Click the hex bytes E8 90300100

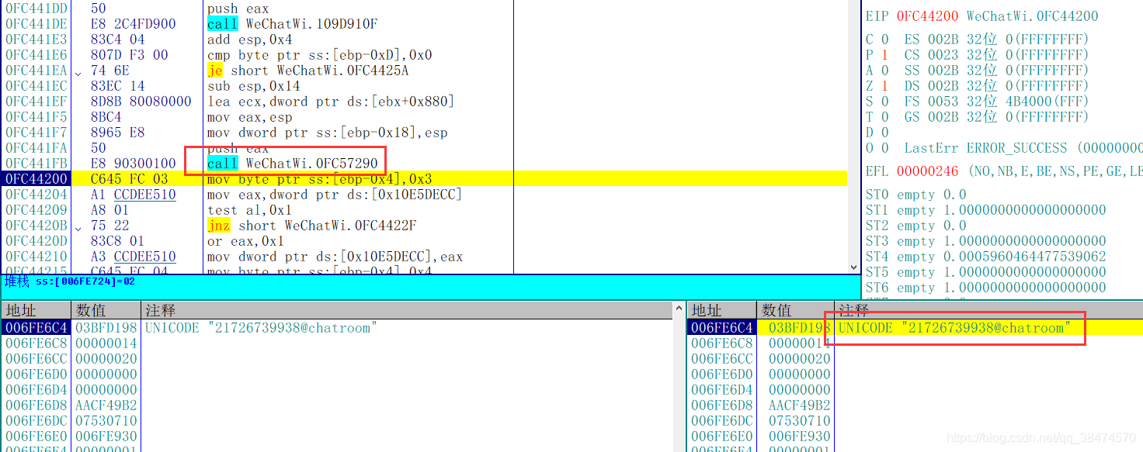[134, 164]
